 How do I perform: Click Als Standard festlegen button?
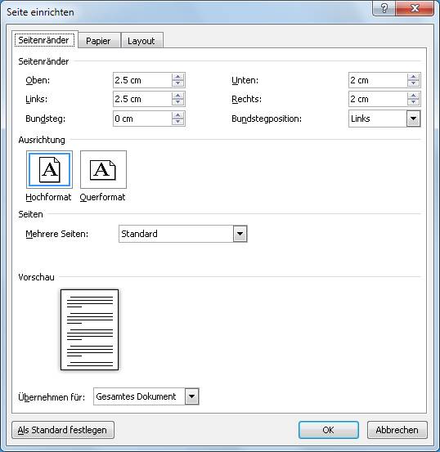coord(63,430)
